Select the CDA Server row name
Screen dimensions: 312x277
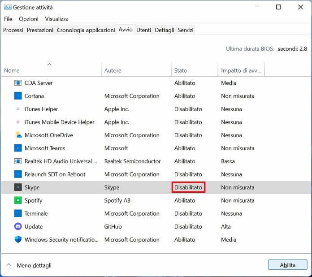pos(39,83)
